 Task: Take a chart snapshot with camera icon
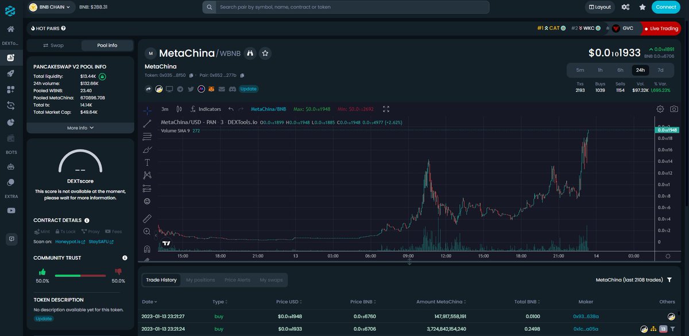[674, 109]
